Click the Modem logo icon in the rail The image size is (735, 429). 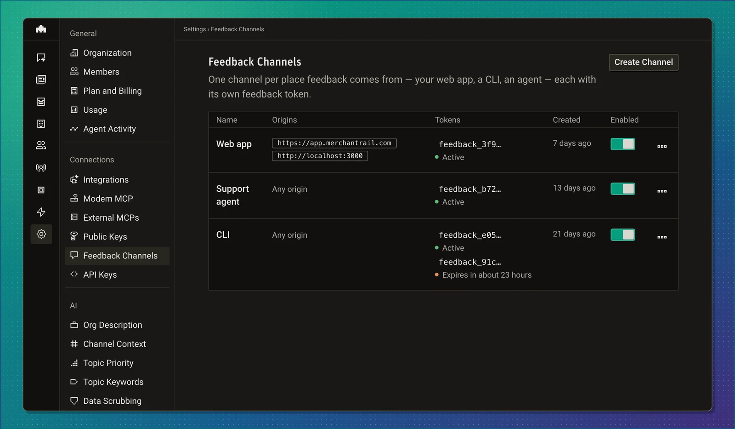coord(41,29)
